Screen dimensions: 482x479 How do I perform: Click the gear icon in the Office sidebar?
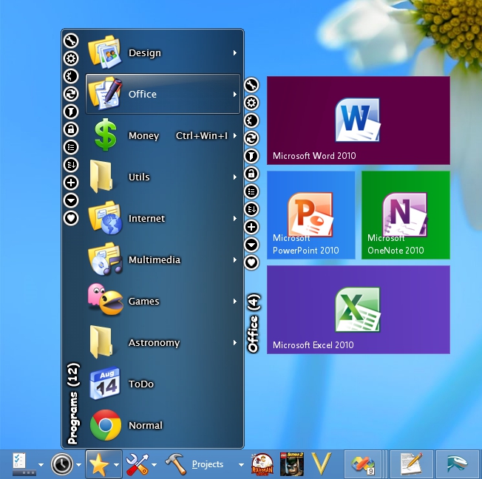pyautogui.click(x=252, y=103)
